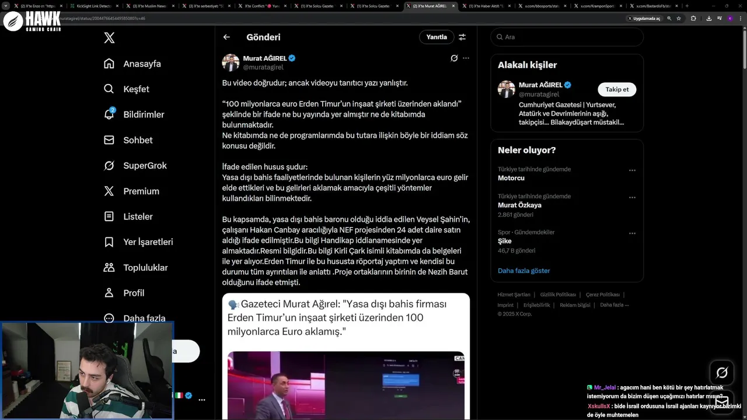The height and width of the screenshot is (420, 747).
Task: Close the X'te Murat AĞIREL tab
Action: (x=453, y=6)
